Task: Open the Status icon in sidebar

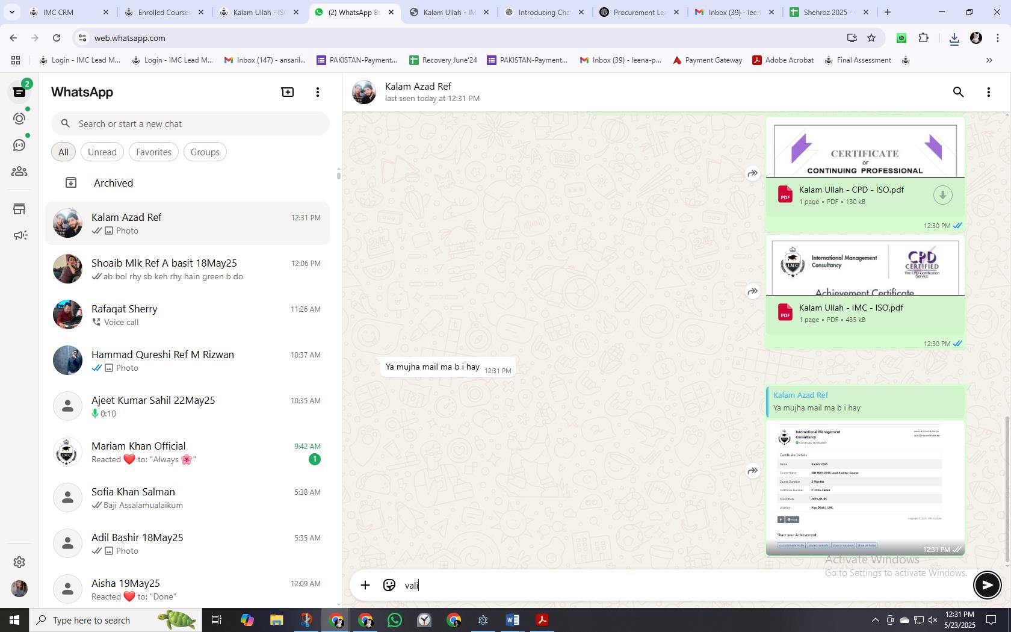Action: 19,119
